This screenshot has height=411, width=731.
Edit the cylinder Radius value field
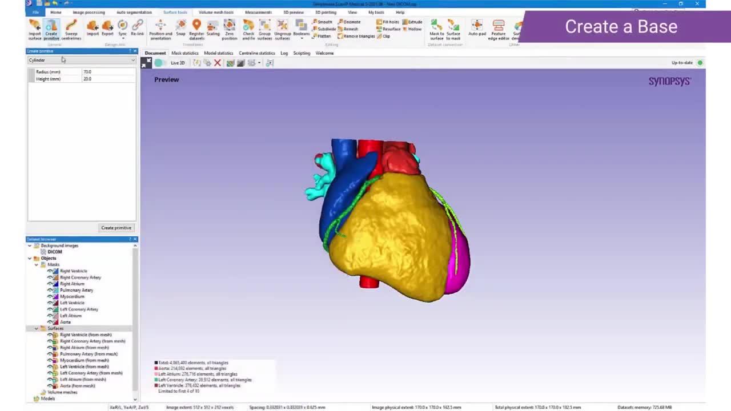tap(106, 71)
